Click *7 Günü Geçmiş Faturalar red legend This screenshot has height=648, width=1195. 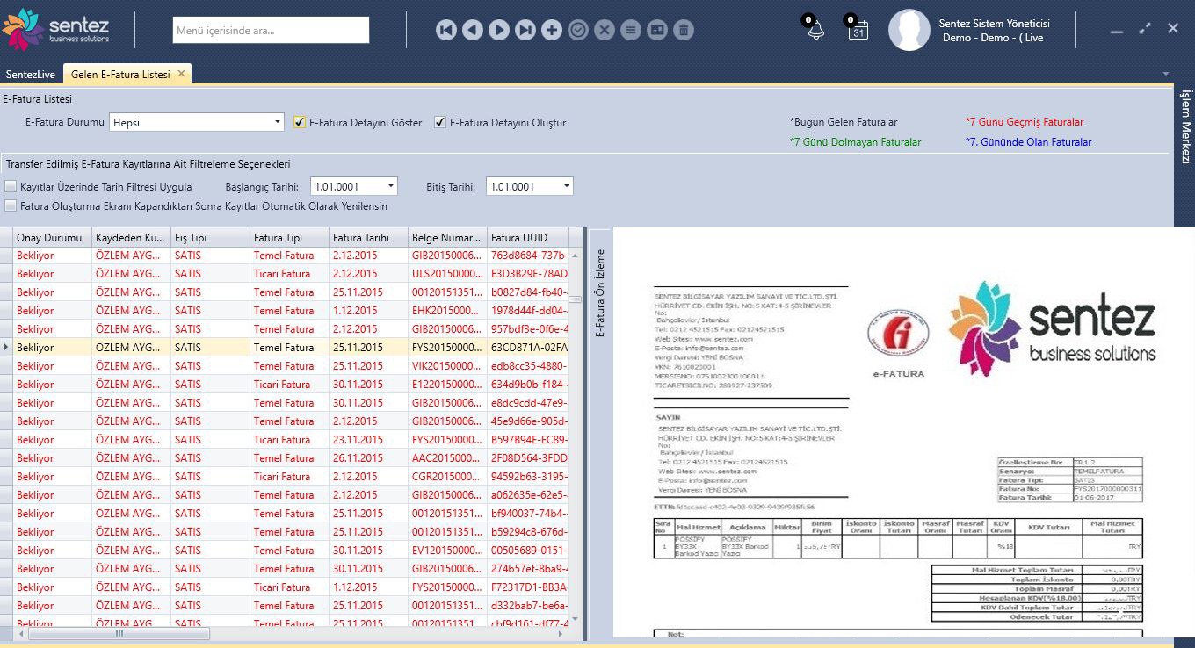tap(1025, 122)
